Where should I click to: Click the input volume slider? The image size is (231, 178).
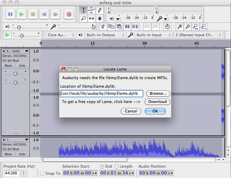77,27
